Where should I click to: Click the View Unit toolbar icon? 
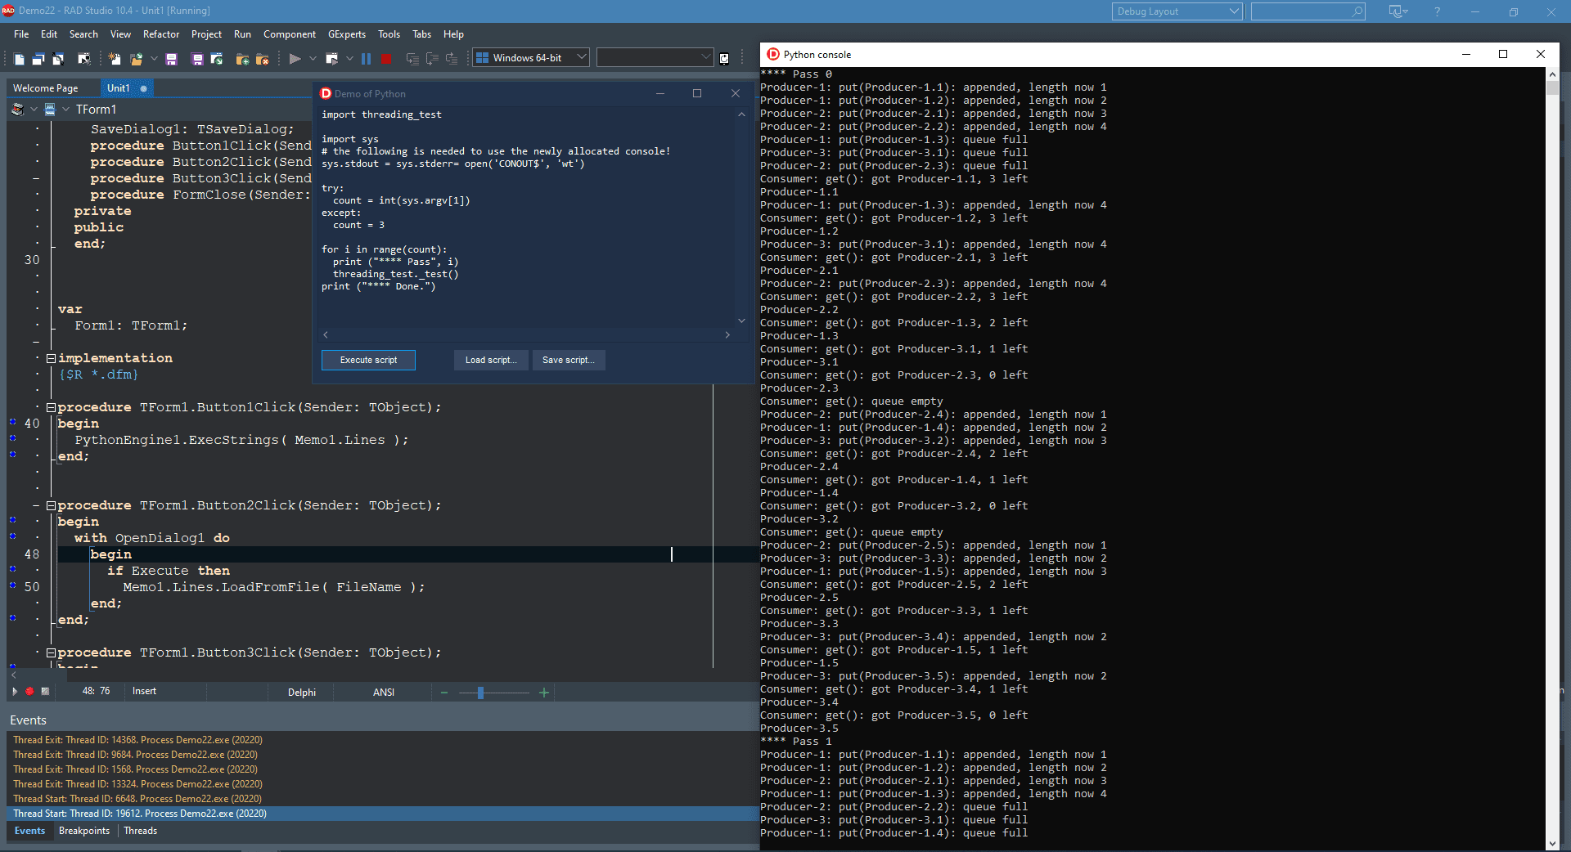tap(38, 59)
